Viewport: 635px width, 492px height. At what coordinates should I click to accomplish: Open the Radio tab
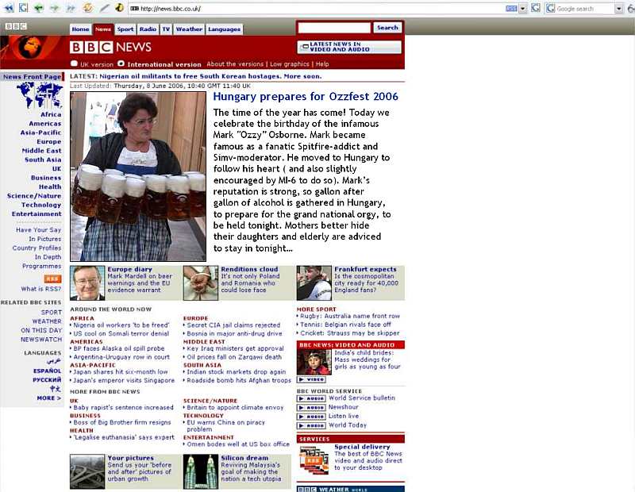click(148, 29)
